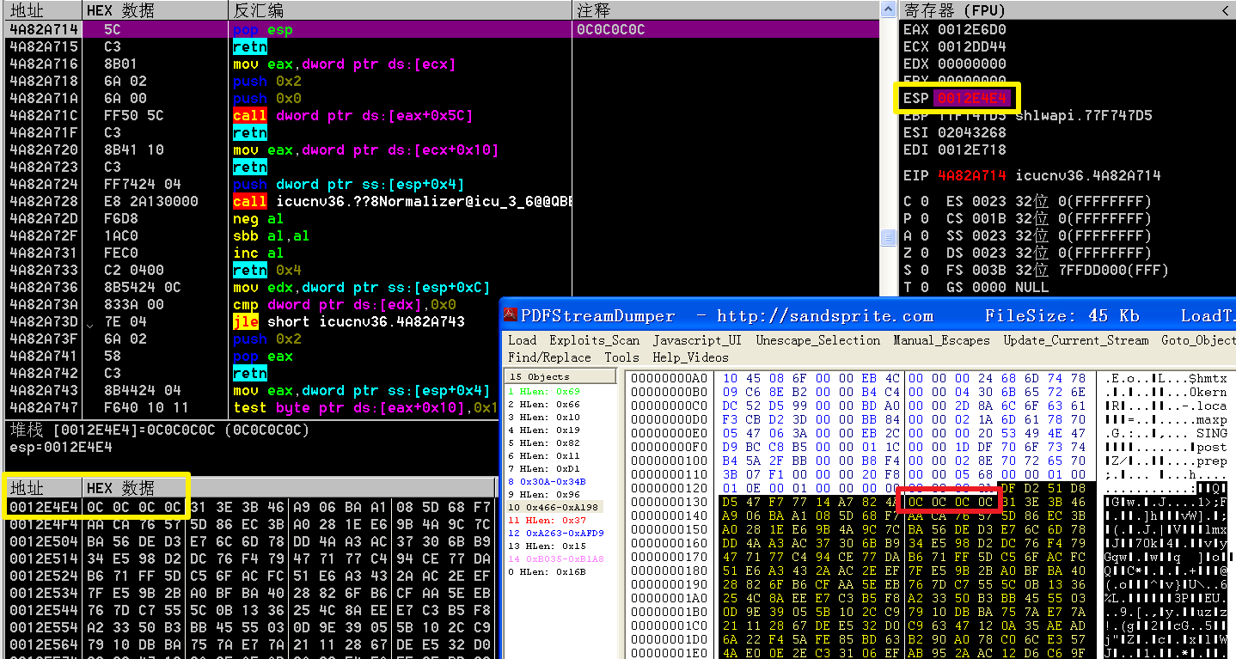The width and height of the screenshot is (1236, 659).
Task: Click the Unescape_Selection menu item
Action: coord(817,340)
